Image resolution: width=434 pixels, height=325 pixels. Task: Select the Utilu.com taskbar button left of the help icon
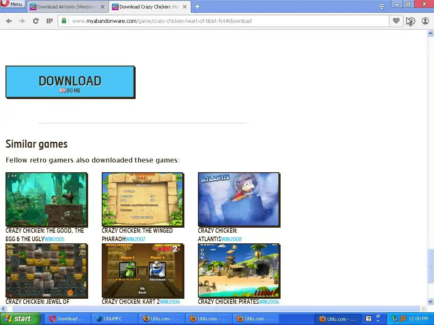click(x=338, y=319)
